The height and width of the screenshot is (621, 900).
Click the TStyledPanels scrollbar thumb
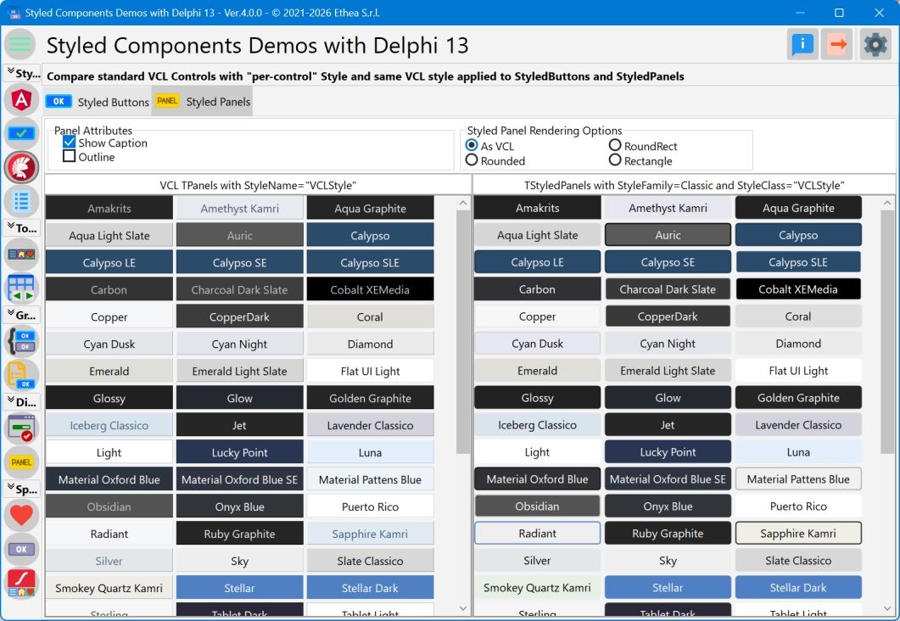[887, 332]
